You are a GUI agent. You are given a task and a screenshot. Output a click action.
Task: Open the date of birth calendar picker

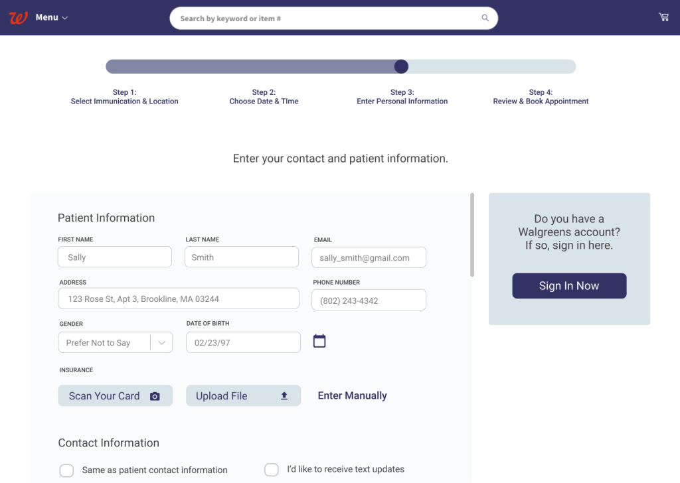coord(319,341)
